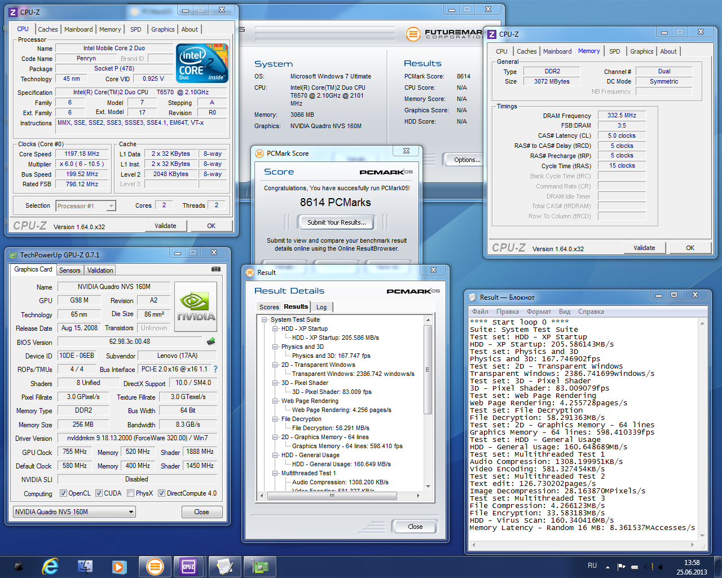Show hidden tray icons arrow
The height and width of the screenshot is (578, 722).
pyautogui.click(x=607, y=567)
